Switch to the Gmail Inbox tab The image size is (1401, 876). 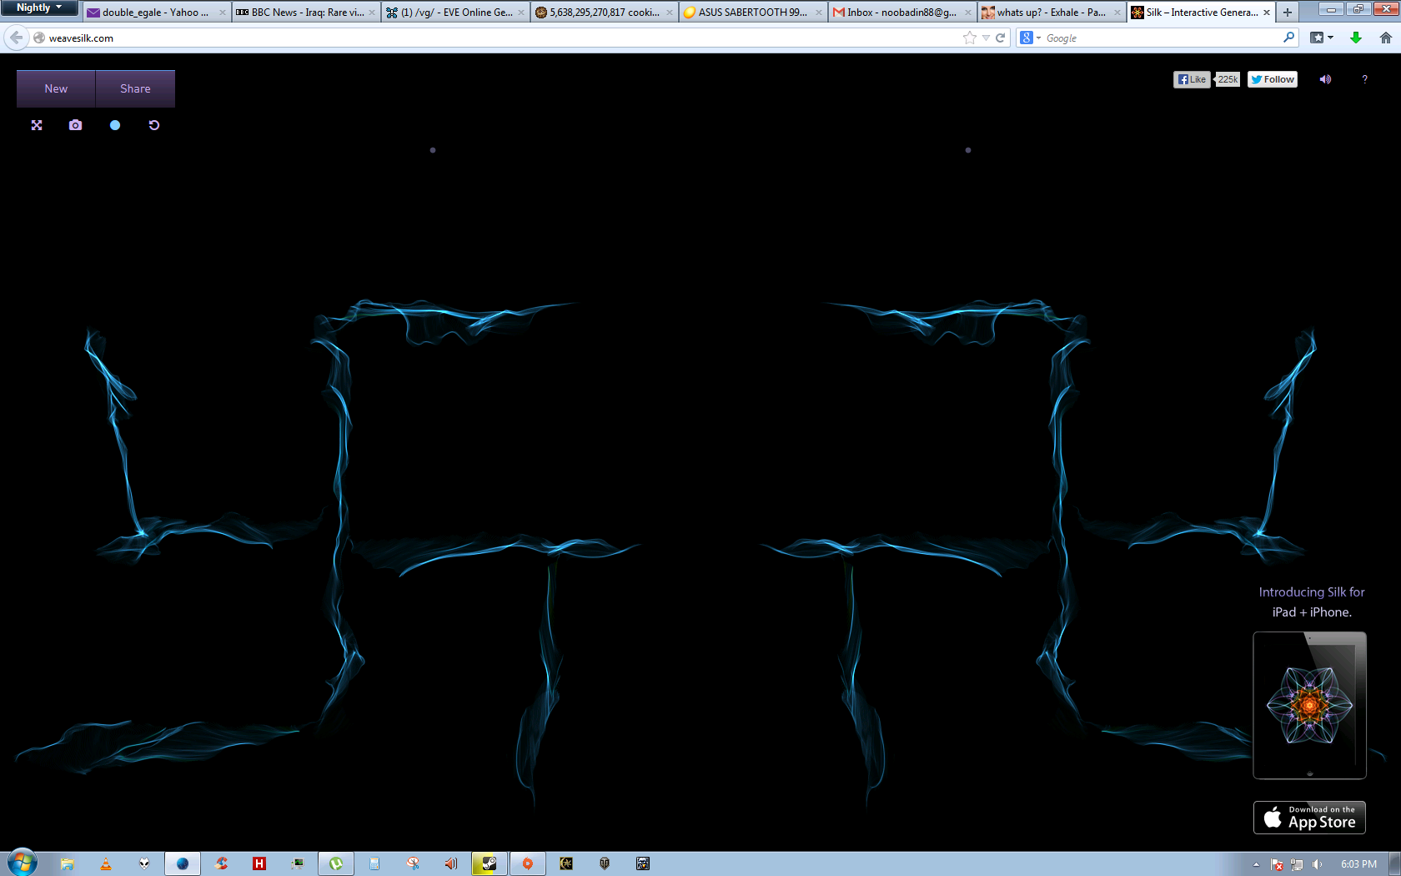[902, 13]
